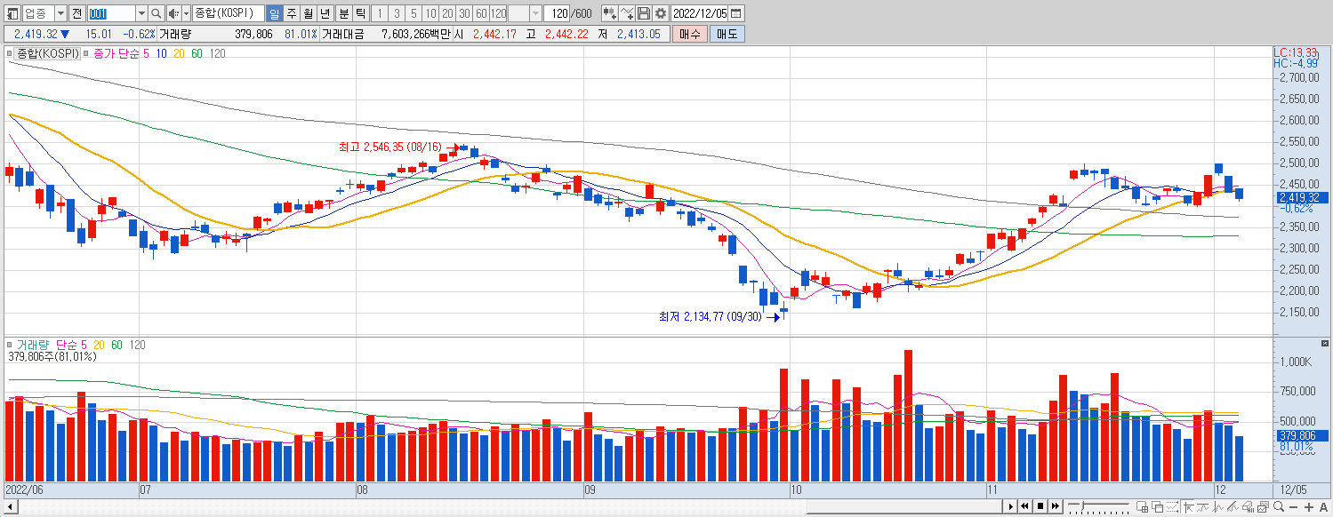
Task: Select the 20 interval button
Action: pos(447,13)
